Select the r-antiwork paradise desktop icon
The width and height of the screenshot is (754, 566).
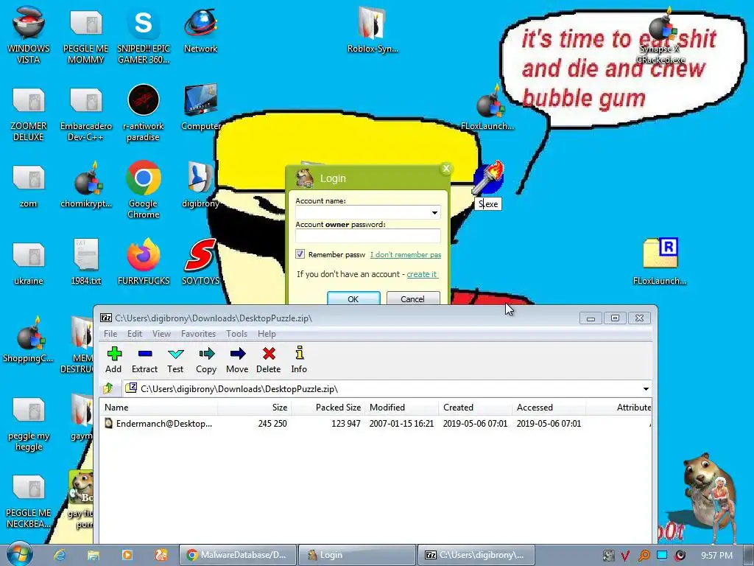tap(144, 113)
